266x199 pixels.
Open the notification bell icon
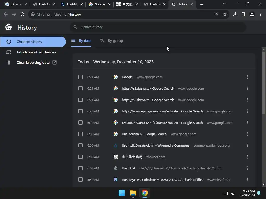click(x=259, y=193)
